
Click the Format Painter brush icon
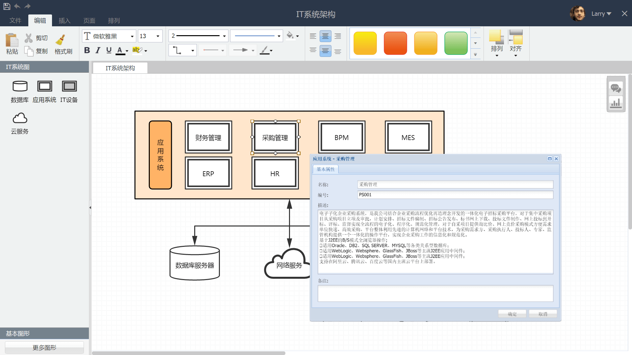click(61, 40)
